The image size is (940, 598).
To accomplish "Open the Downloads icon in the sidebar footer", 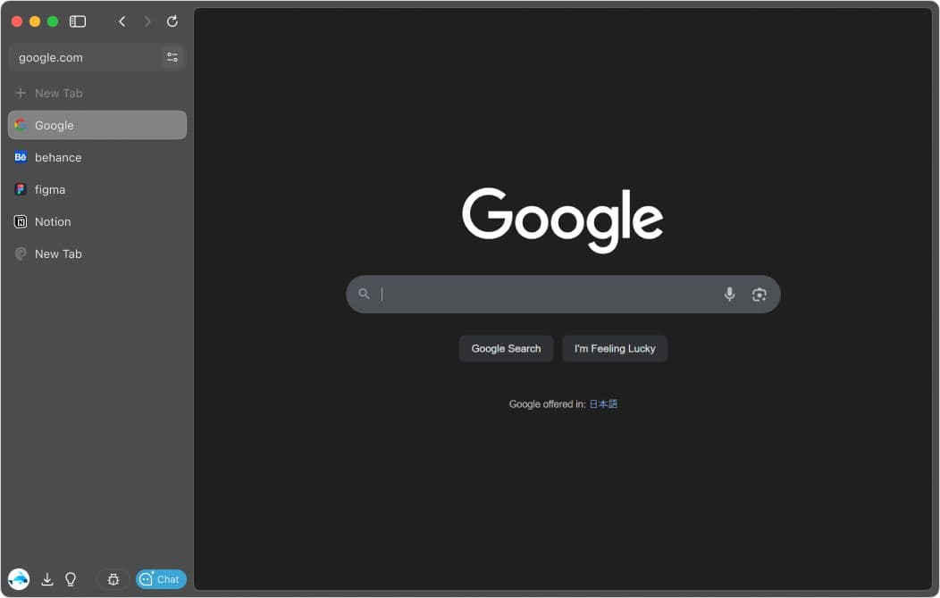I will (x=47, y=579).
